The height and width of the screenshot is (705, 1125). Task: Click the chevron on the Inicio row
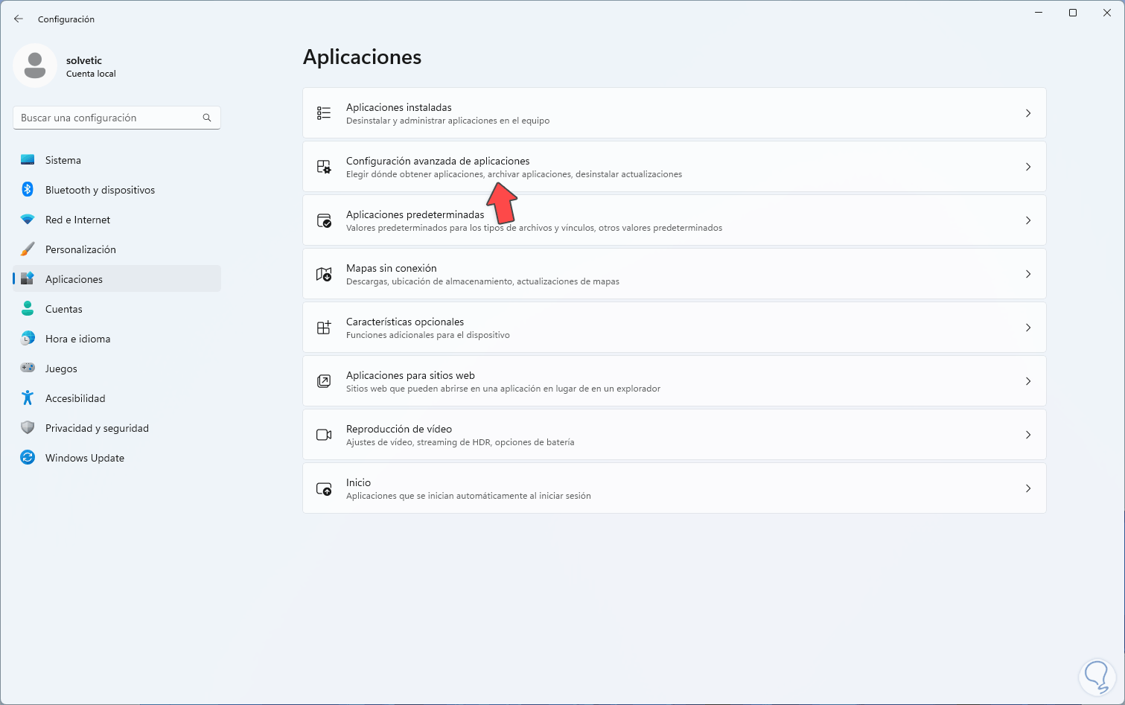click(x=1028, y=488)
